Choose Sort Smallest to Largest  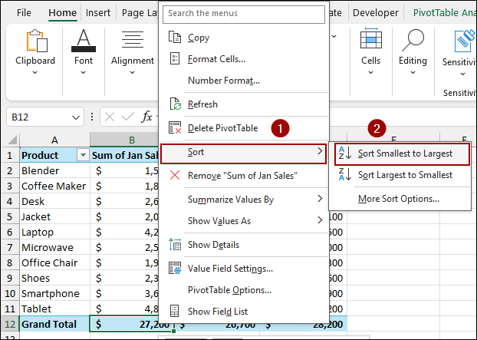(404, 153)
